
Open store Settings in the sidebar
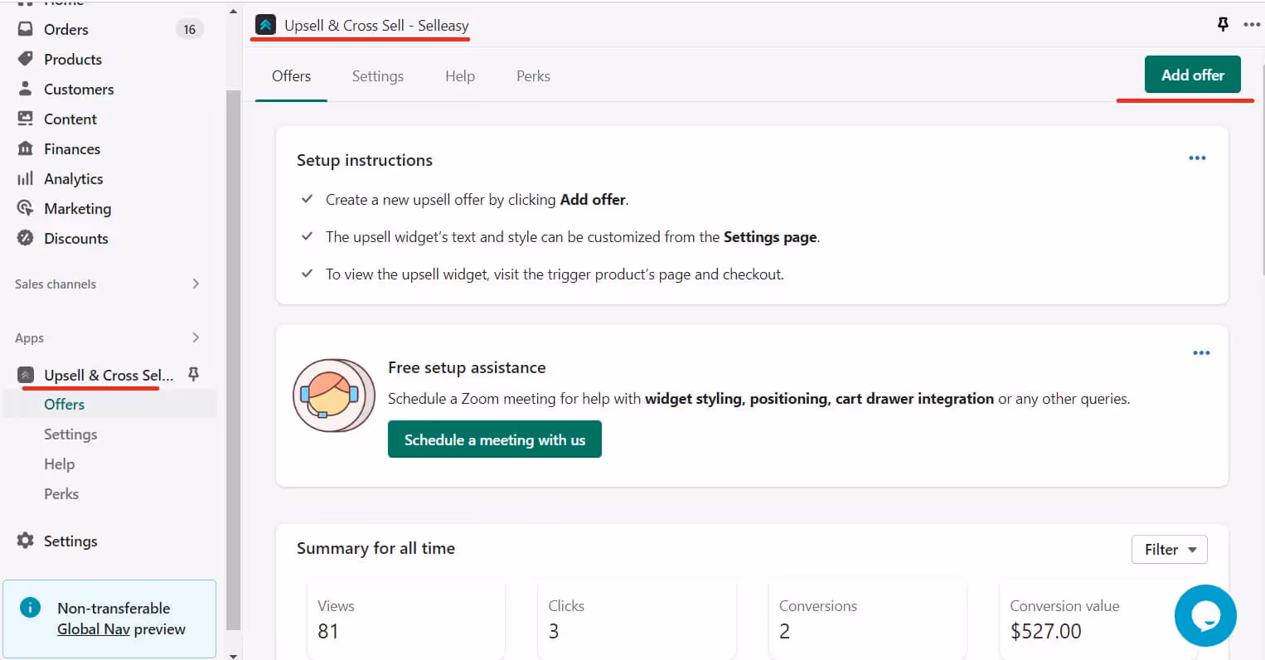click(70, 541)
